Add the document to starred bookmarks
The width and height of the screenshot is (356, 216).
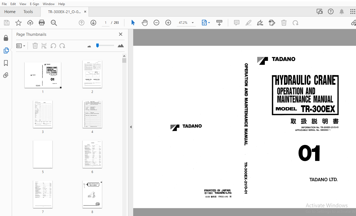tap(18, 23)
